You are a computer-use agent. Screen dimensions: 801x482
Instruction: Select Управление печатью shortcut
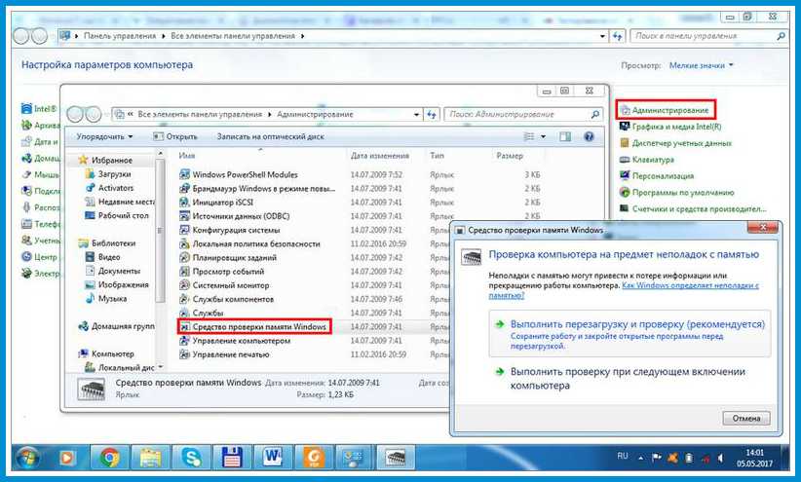click(224, 353)
